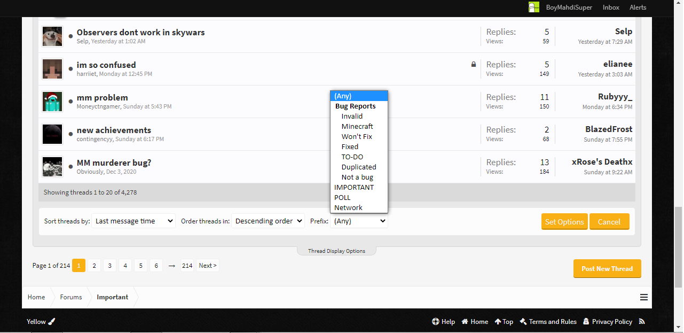Jump to last page 214
Image resolution: width=684 pixels, height=333 pixels.
point(187,266)
